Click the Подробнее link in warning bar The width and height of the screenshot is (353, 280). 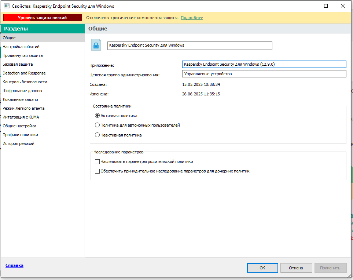click(192, 18)
